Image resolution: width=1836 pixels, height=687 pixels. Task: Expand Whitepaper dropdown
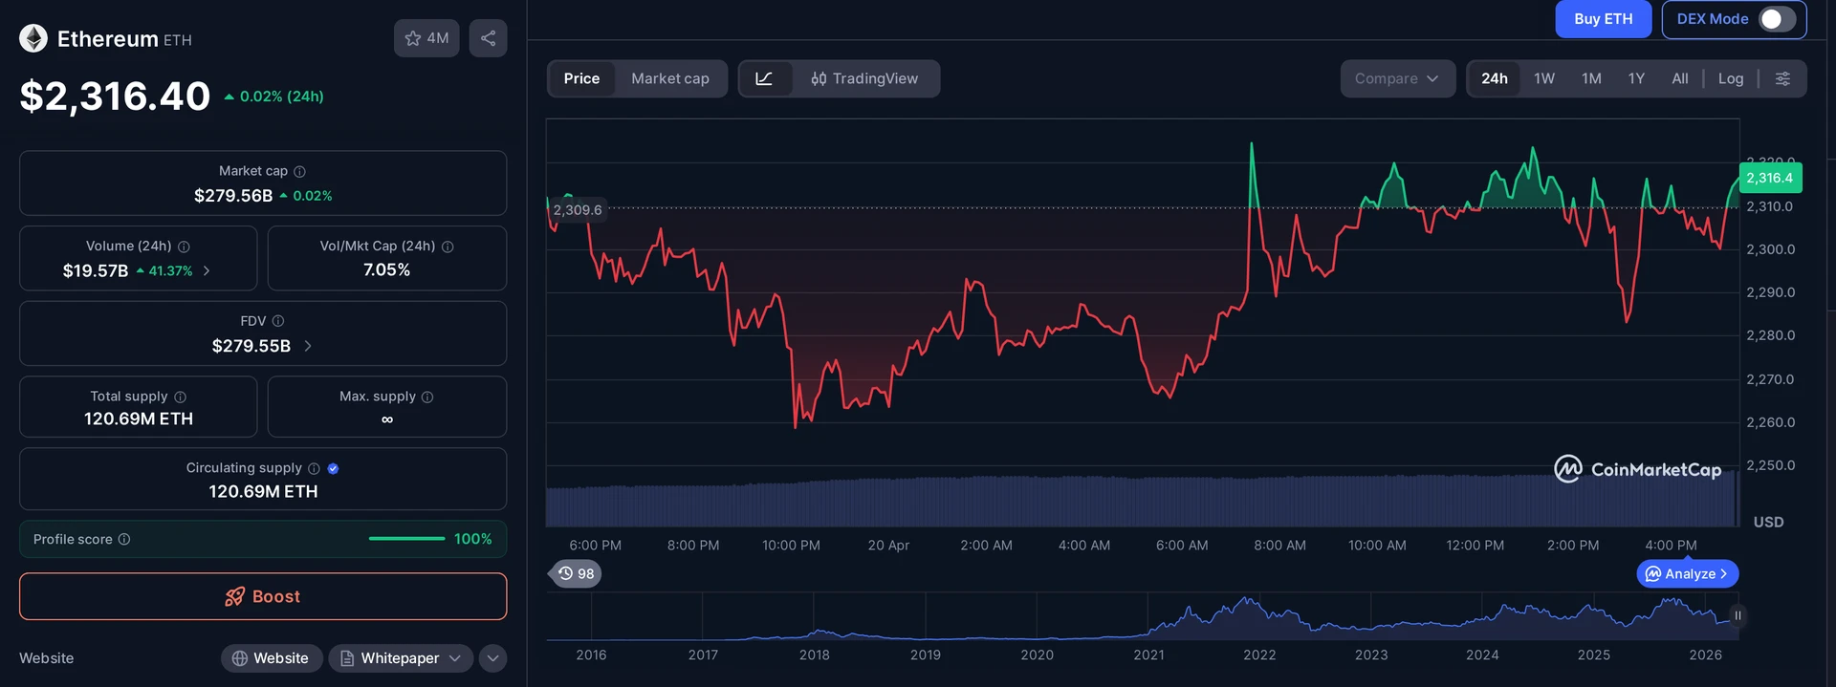[x=401, y=658]
